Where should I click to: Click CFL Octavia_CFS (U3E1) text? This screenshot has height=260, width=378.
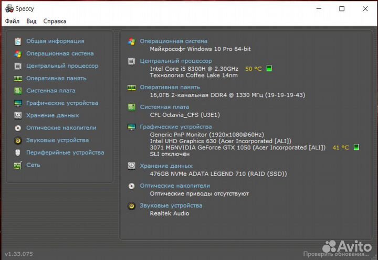[x=185, y=115]
